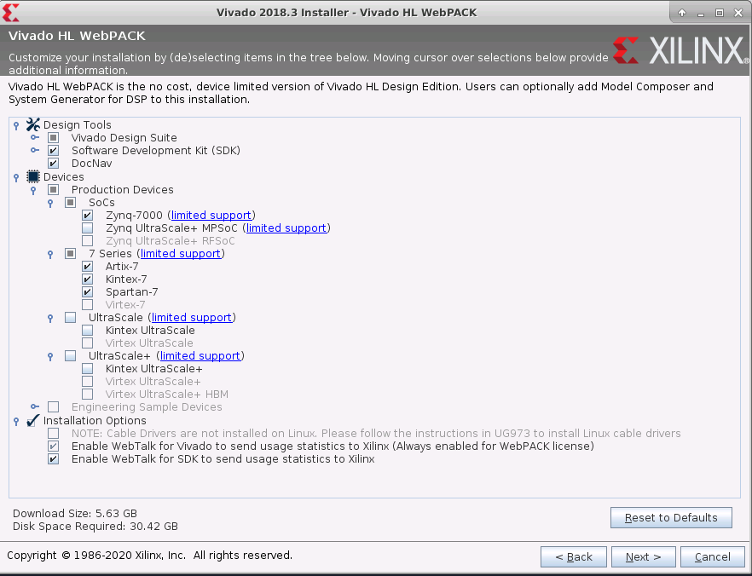Go back with the Back button
The height and width of the screenshot is (576, 752).
tap(574, 557)
